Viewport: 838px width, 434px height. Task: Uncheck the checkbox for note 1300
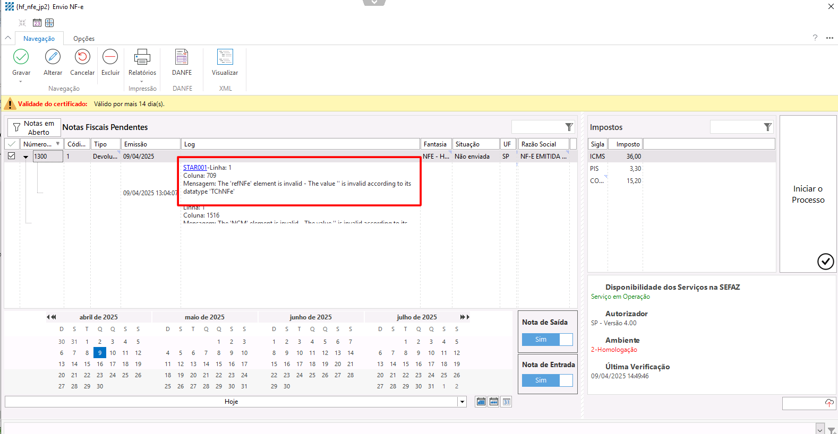[11, 156]
